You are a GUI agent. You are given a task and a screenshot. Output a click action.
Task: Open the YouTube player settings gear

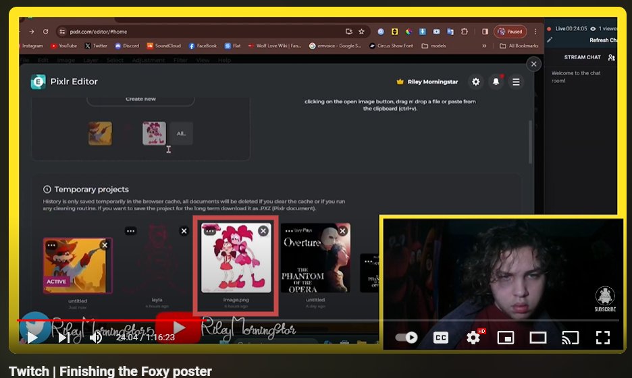pos(473,338)
